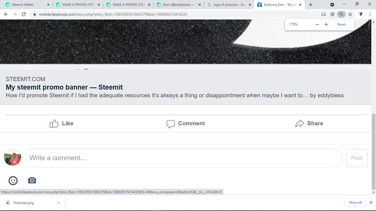
Task: Click the Share arrow icon
Action: pos(299,124)
